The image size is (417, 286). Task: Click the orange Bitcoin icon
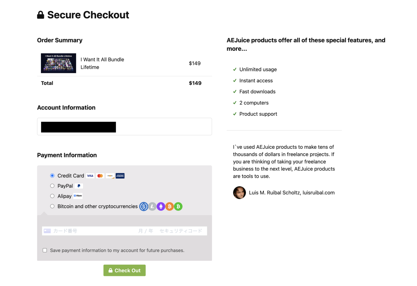(x=170, y=207)
